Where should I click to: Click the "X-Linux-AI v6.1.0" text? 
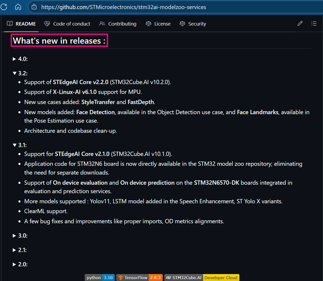pyautogui.click(x=75, y=92)
